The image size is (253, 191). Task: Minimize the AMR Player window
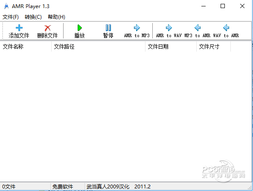[x=204, y=6]
